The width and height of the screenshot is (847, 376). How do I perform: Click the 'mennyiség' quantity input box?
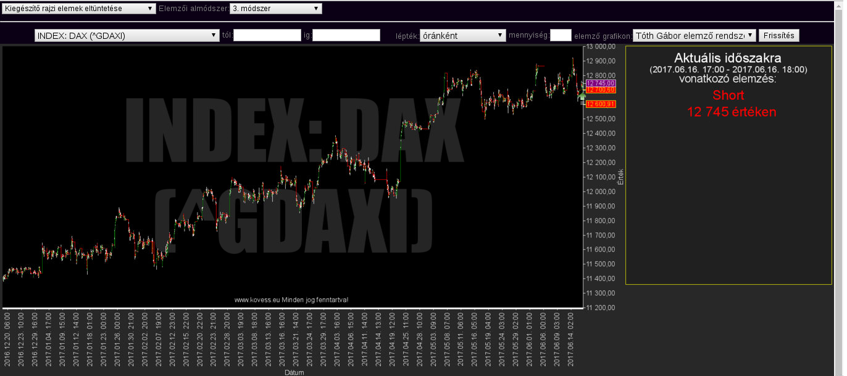pyautogui.click(x=560, y=36)
